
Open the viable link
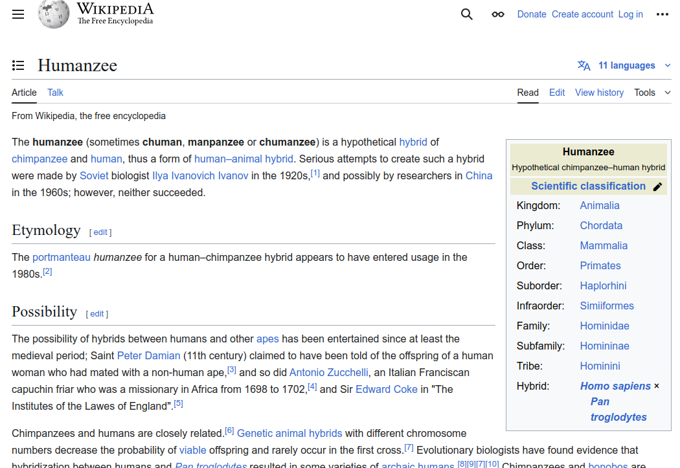click(x=192, y=451)
